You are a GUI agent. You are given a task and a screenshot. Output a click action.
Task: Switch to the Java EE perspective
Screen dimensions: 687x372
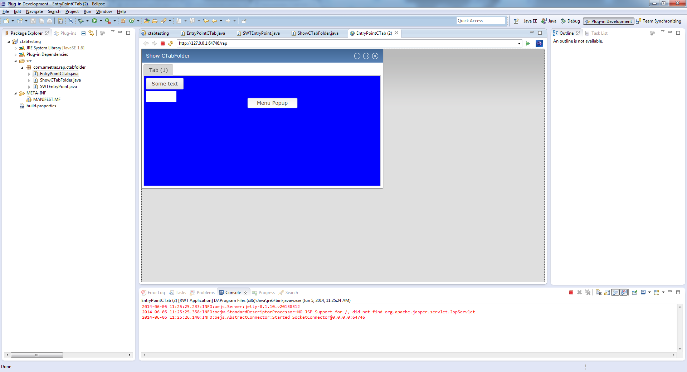coord(530,21)
